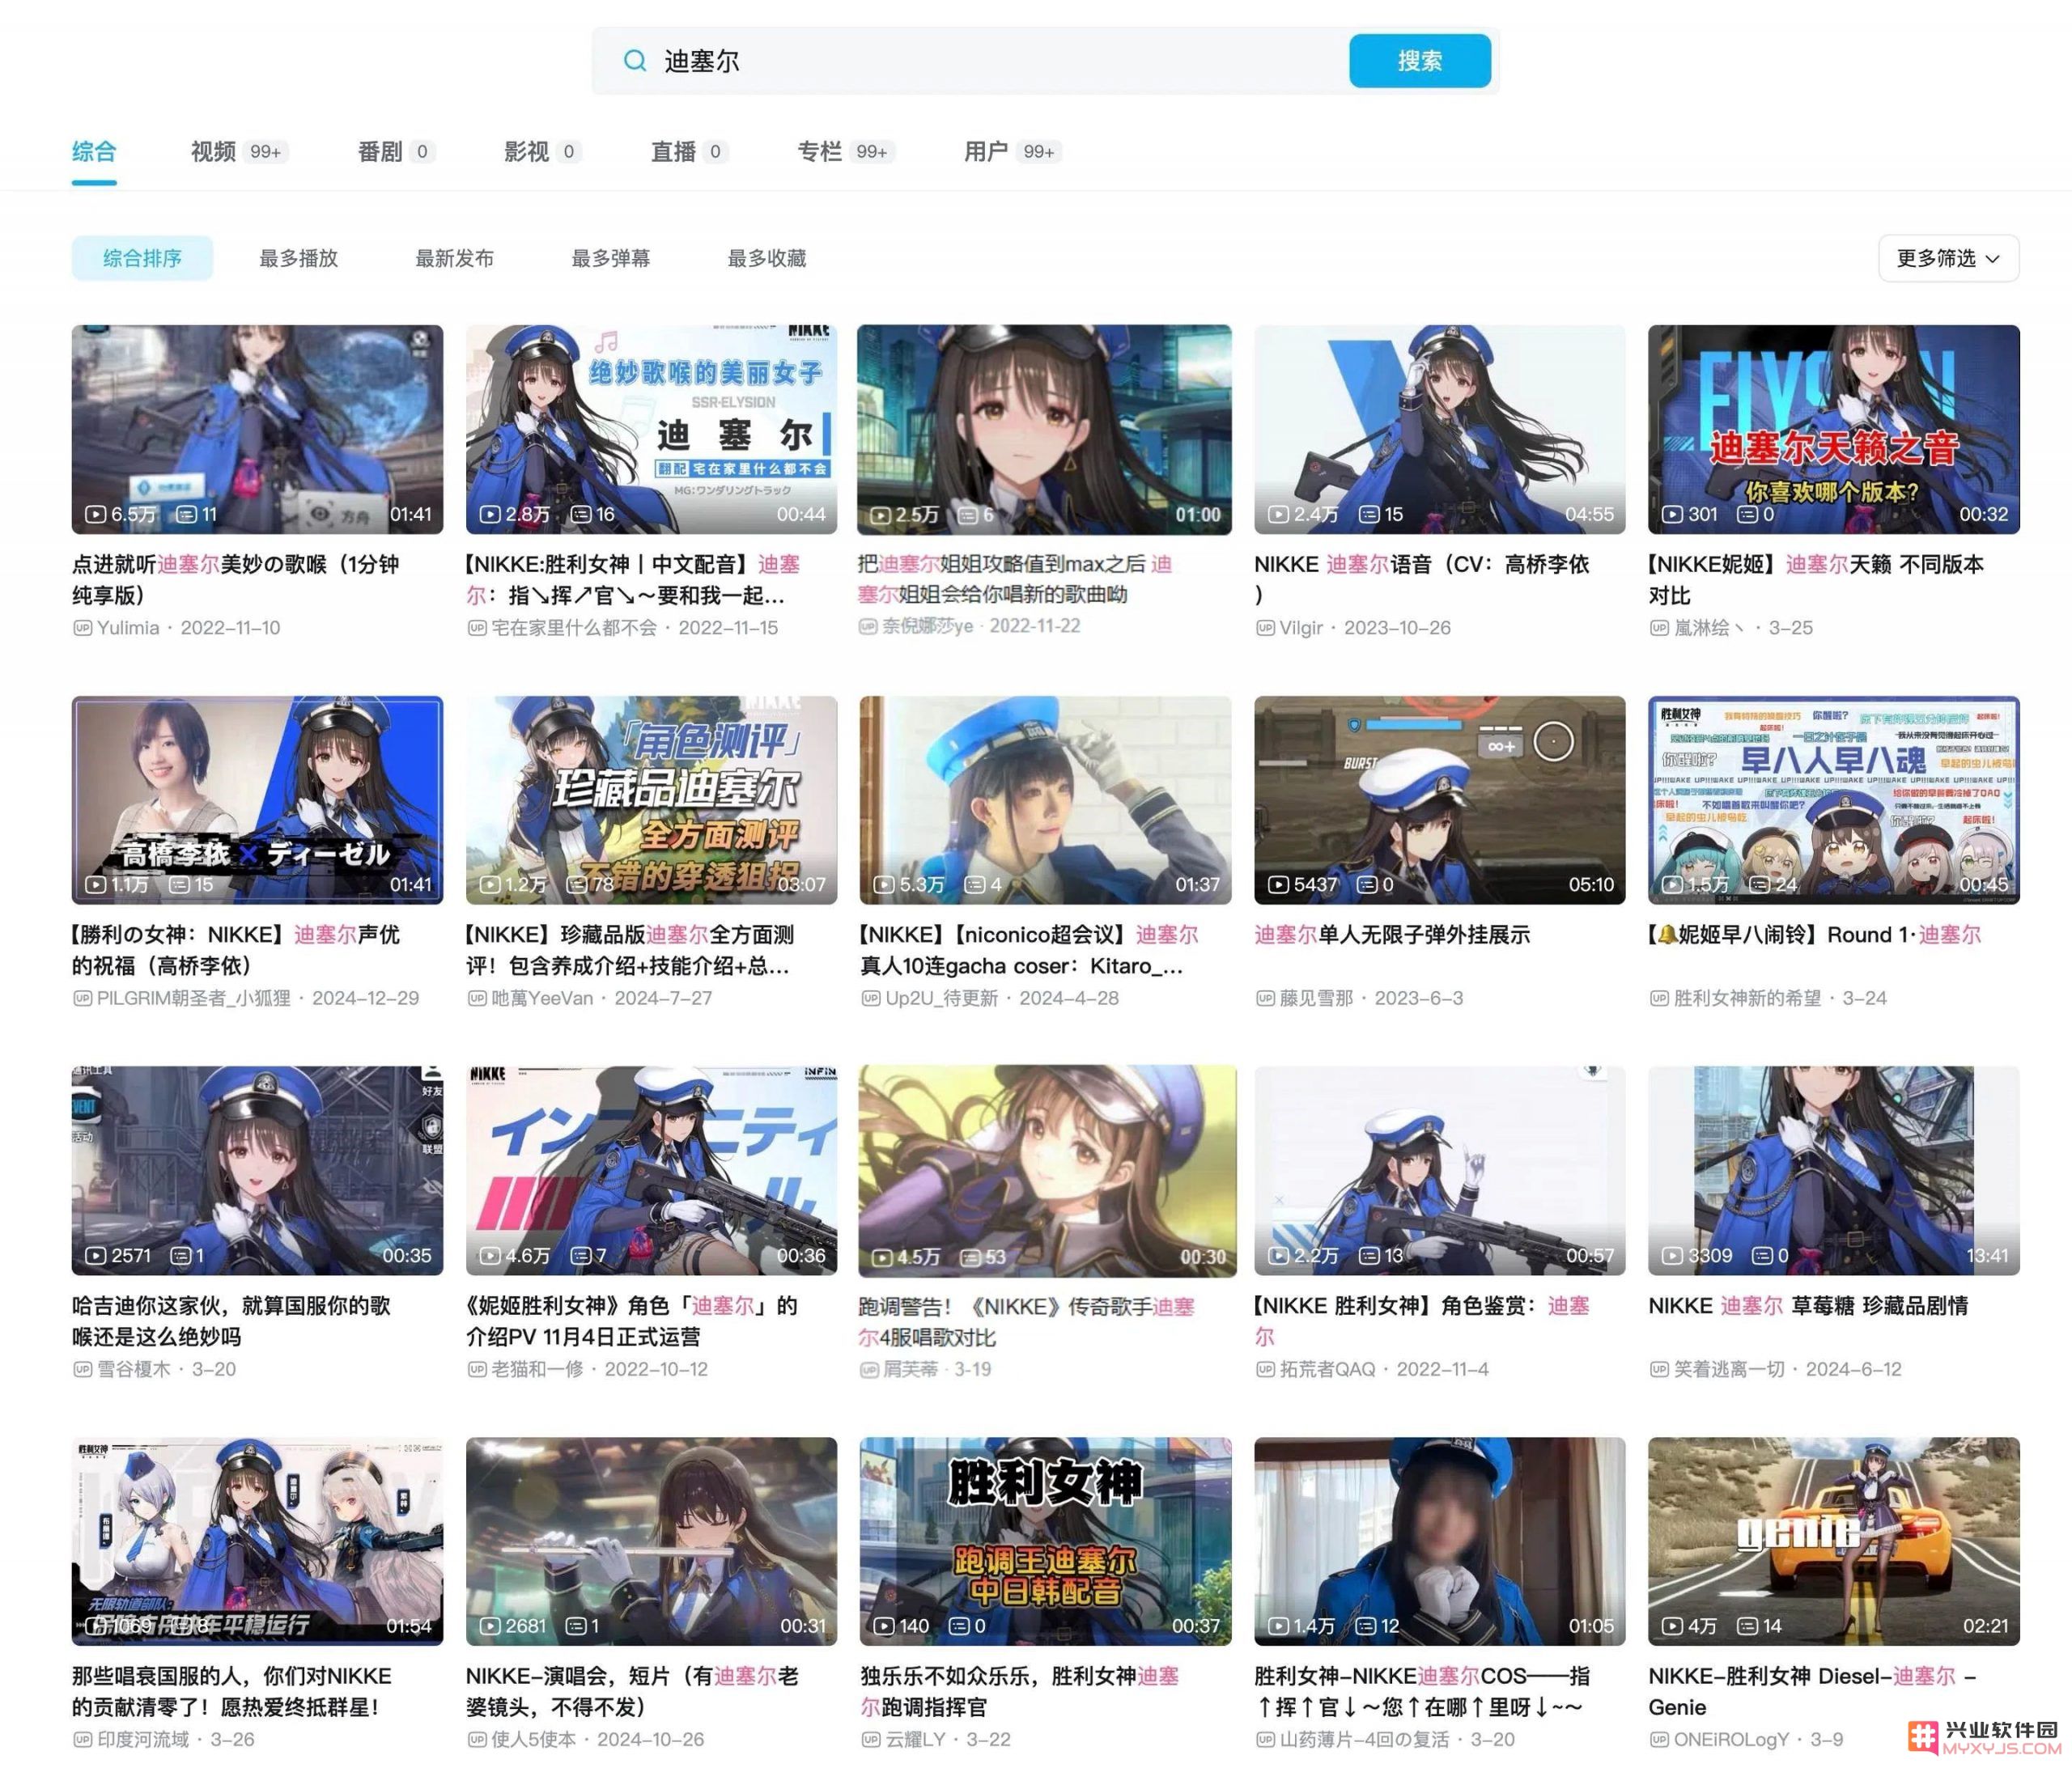The height and width of the screenshot is (1768, 2072).
Task: Click danmaku icon beside 78 on 珍藏品 thumbnail
Action: (577, 885)
